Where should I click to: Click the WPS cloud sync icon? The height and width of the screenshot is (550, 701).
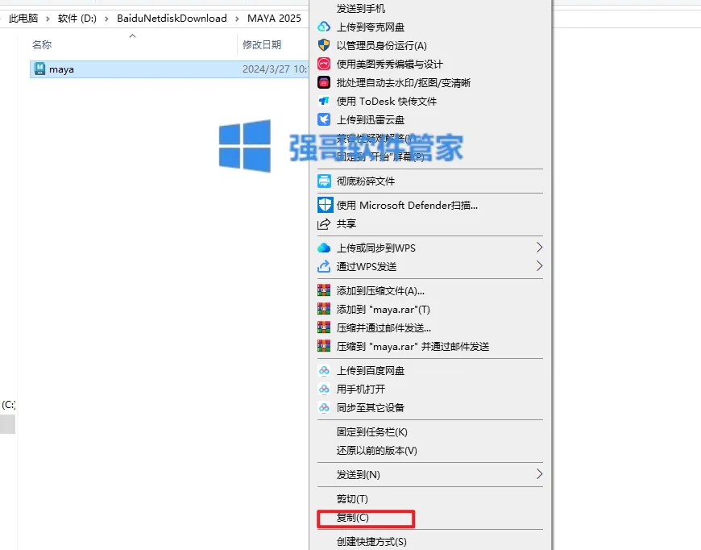[324, 248]
